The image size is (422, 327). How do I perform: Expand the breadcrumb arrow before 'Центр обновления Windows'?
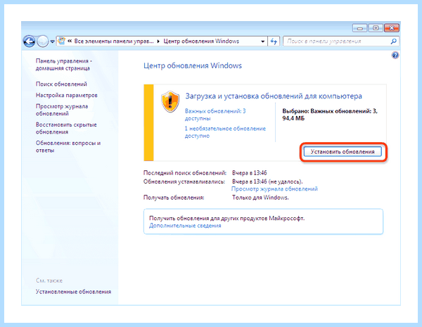(158, 41)
